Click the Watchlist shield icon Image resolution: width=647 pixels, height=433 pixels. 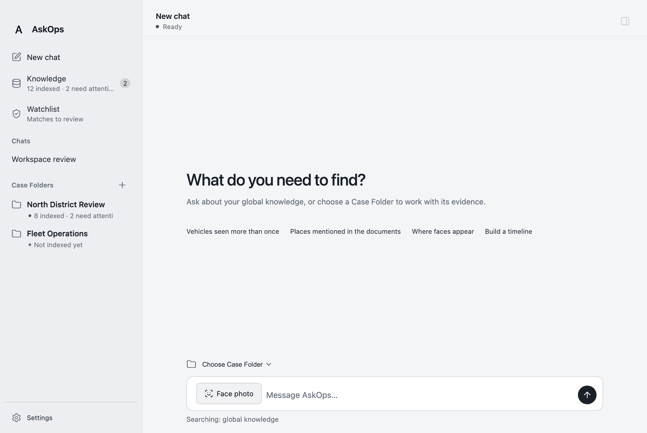[16, 114]
